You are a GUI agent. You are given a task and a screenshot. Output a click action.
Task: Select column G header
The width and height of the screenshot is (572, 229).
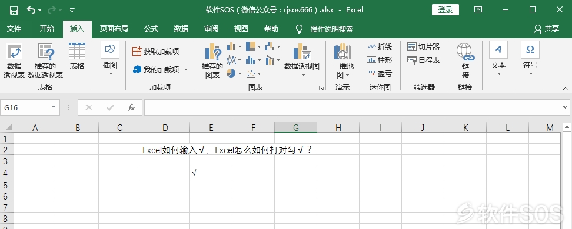pos(296,127)
